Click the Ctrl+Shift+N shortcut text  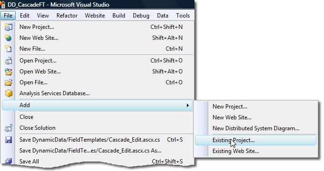(167, 27)
